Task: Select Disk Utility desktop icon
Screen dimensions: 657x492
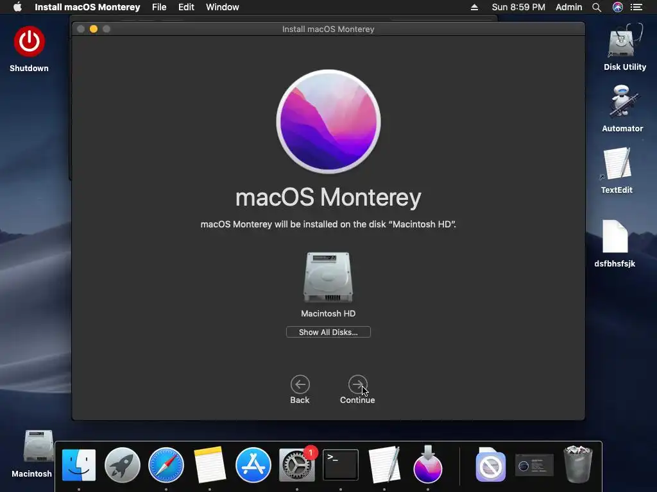Action: point(625,42)
